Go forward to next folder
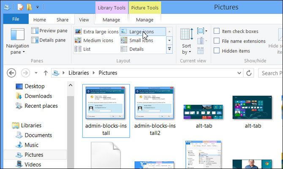Image resolution: width=283 pixels, height=169 pixels. 25,73
